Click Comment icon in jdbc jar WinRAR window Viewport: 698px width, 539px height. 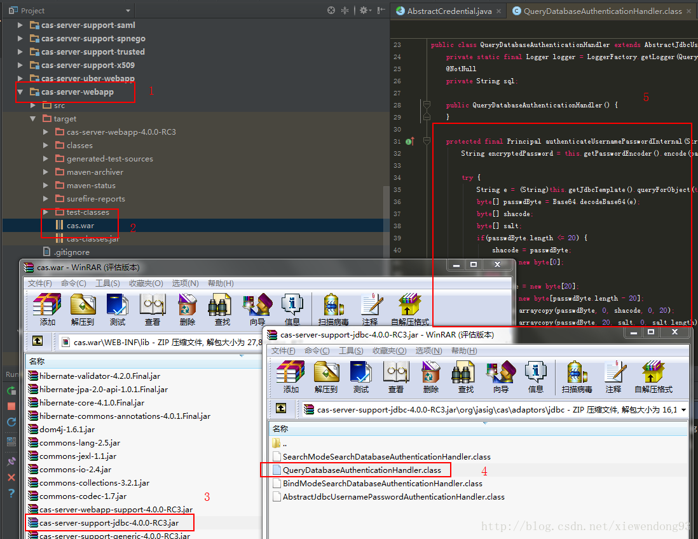pos(614,372)
